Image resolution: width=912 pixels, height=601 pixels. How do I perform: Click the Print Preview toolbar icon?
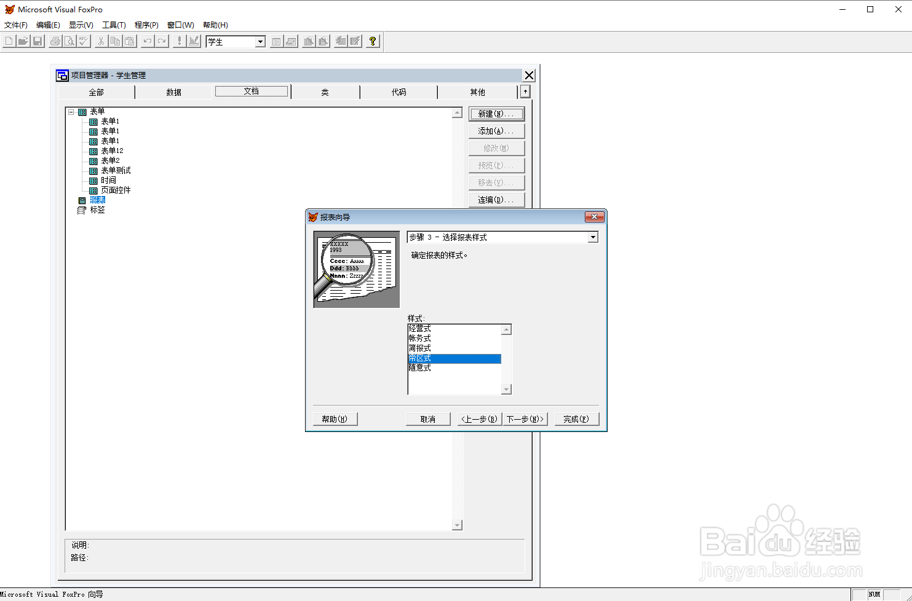[69, 41]
